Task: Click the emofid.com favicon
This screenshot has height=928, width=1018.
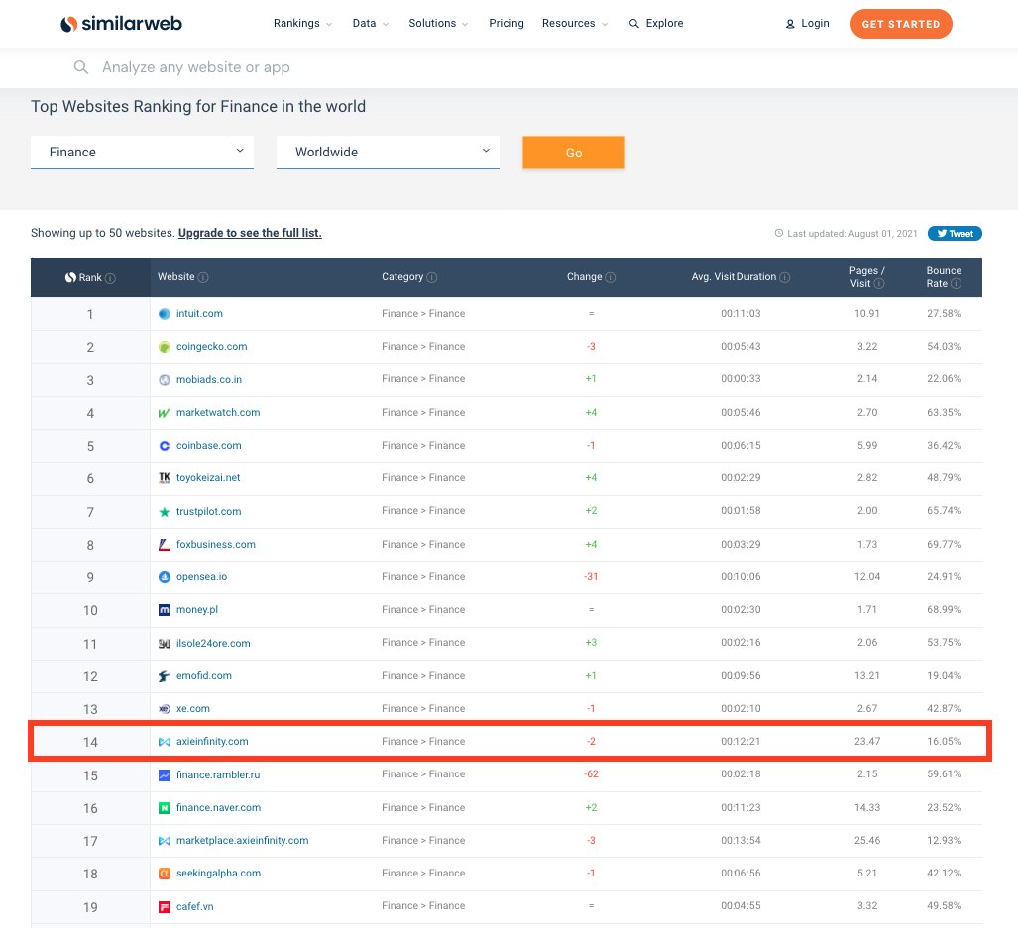Action: (x=165, y=676)
